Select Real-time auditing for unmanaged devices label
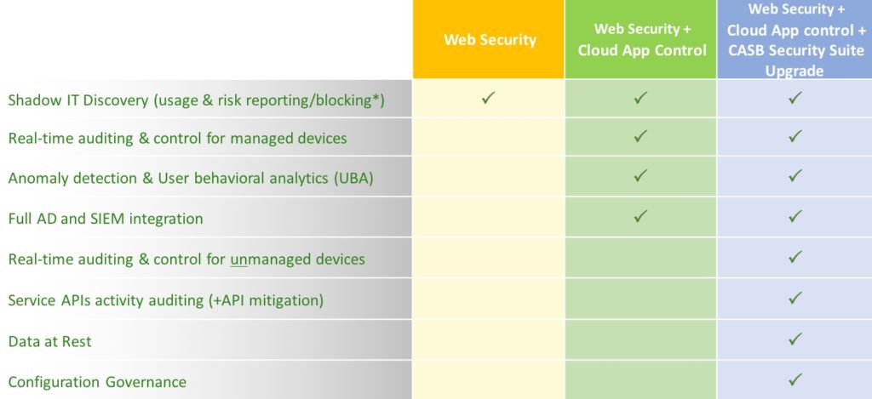Viewport: 872px width, 399px height. pyautogui.click(x=186, y=259)
